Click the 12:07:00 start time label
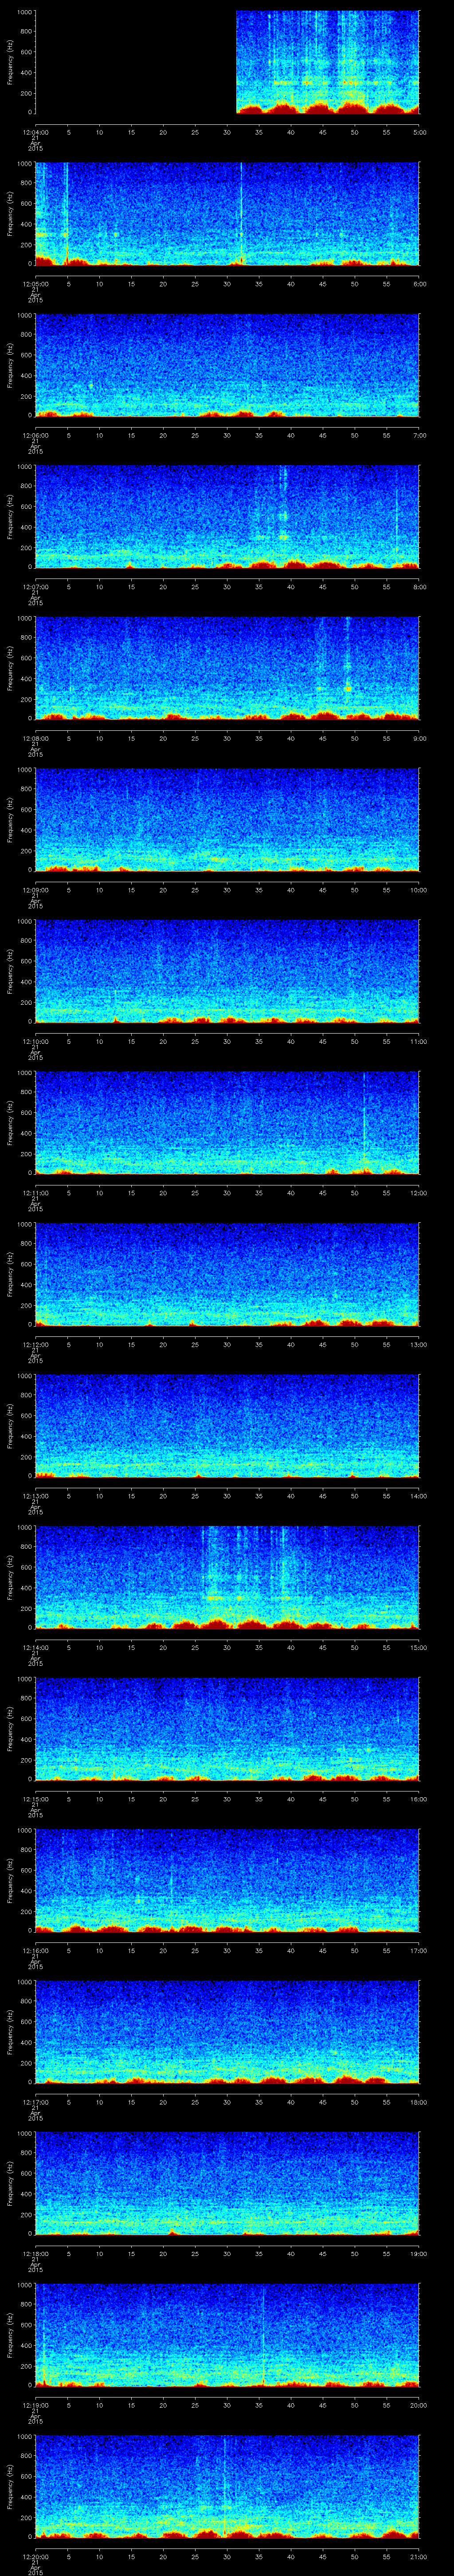 tap(35, 587)
